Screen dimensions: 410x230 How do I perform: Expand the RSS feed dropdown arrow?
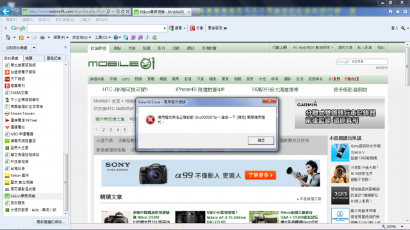point(28,38)
